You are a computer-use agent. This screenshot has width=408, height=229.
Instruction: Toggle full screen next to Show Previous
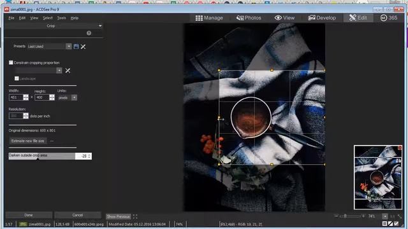135,216
